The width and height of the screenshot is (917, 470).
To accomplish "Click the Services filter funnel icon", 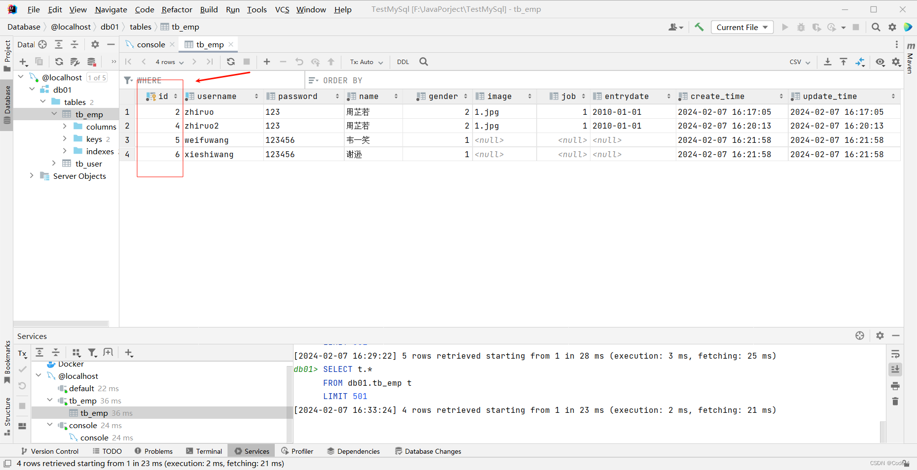I will point(92,352).
